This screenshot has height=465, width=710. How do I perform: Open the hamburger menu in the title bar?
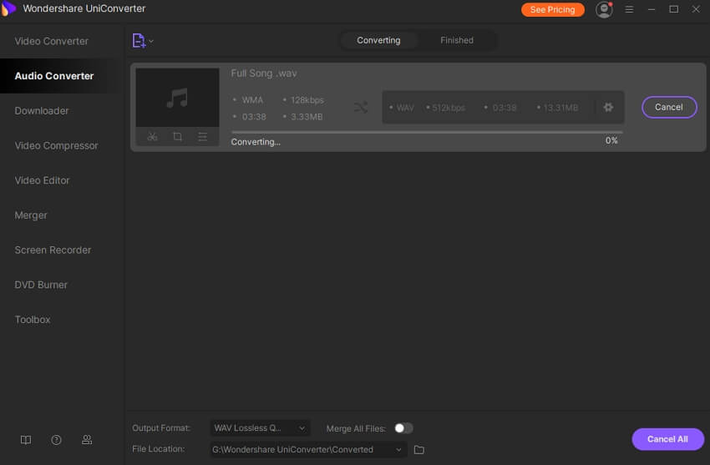tap(629, 9)
